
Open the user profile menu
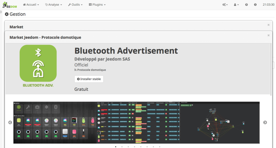coord(236,5)
